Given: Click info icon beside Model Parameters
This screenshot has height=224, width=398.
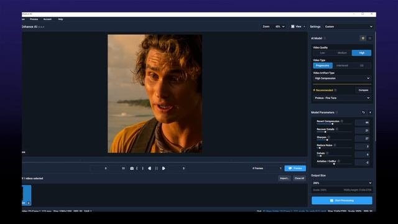Looking at the screenshot, I should 337,113.
